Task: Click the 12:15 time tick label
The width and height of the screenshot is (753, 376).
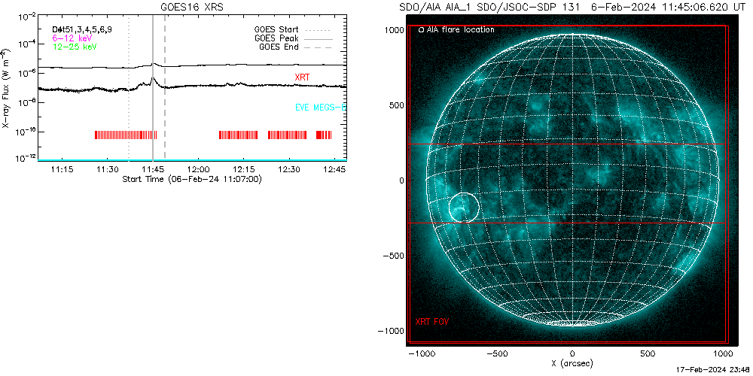Action: tap(244, 170)
